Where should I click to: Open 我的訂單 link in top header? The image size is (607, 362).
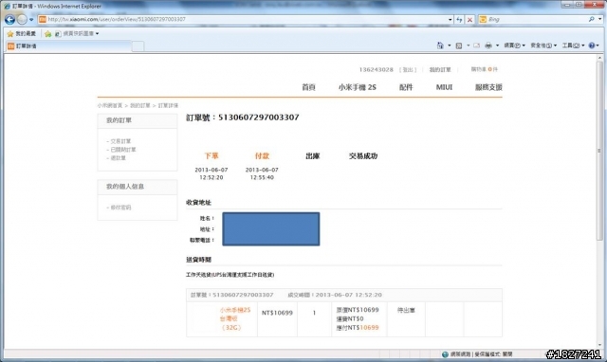tap(440, 69)
